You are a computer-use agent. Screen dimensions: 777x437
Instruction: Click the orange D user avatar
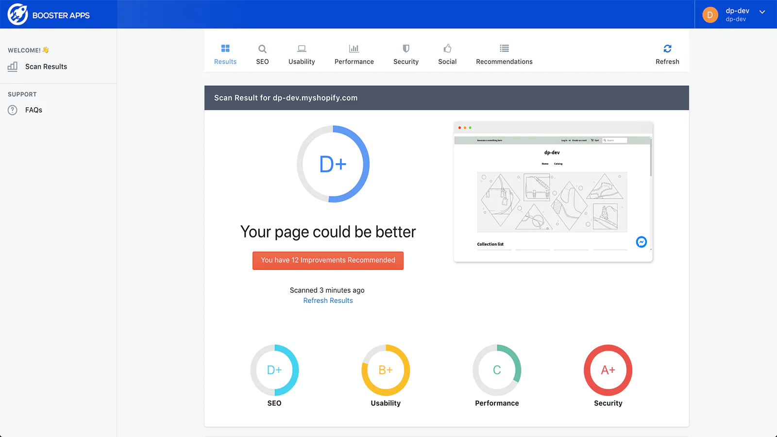(710, 15)
